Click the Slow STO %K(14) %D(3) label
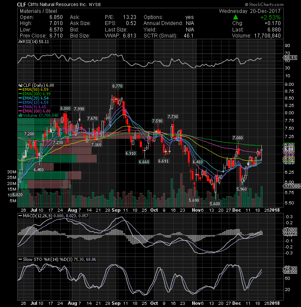 coord(57,260)
